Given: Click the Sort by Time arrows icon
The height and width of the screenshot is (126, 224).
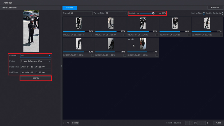Looking at the screenshot, I should [x=204, y=13].
